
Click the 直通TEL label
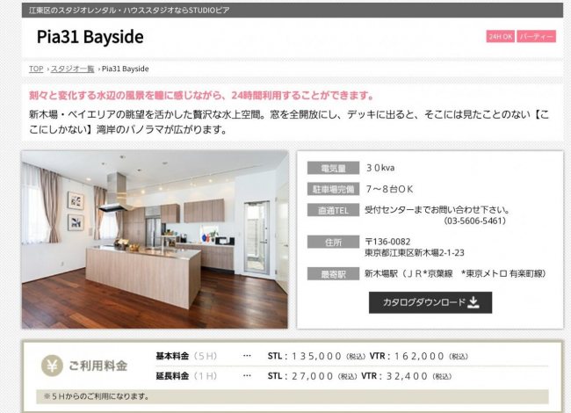333,210
